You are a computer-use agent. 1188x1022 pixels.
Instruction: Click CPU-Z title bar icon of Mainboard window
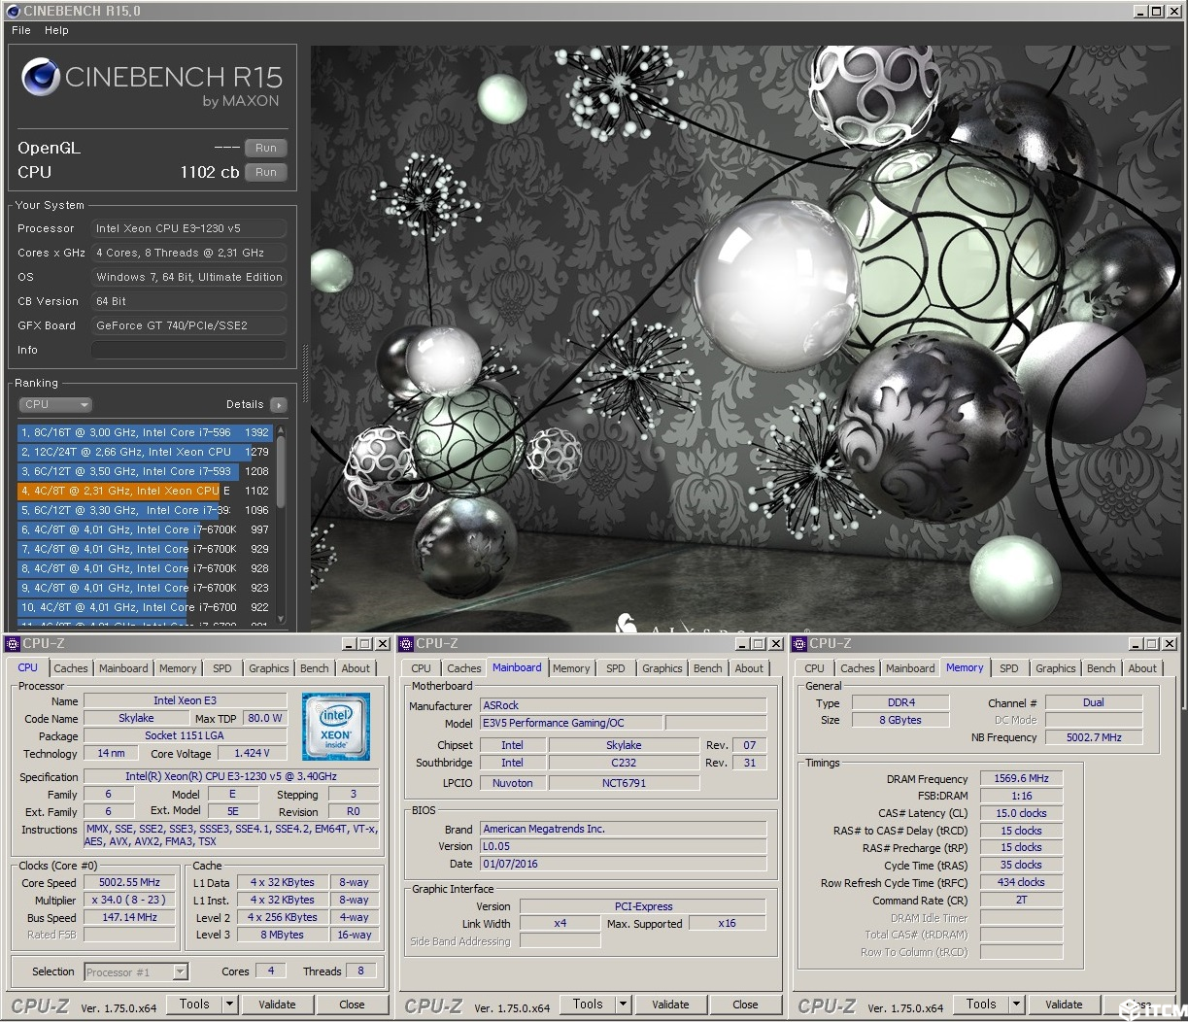pos(406,643)
